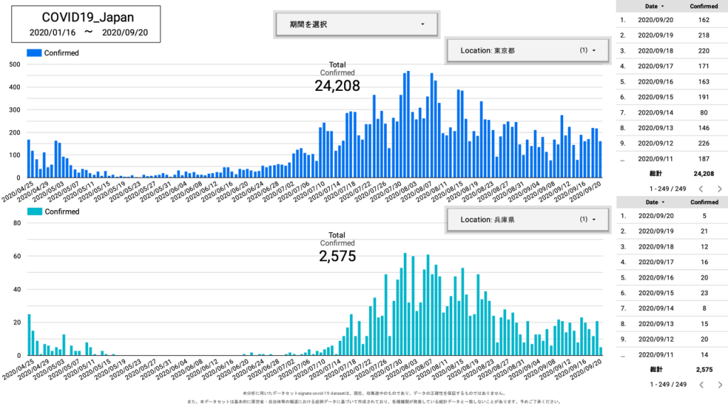Click previous page arrow in Hyogo table
The image size is (728, 409).
click(x=700, y=384)
